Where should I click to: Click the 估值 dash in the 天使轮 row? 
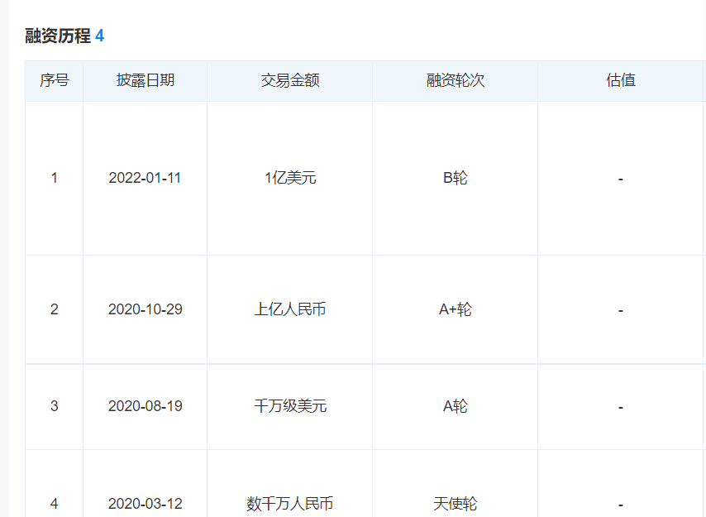[x=621, y=505]
